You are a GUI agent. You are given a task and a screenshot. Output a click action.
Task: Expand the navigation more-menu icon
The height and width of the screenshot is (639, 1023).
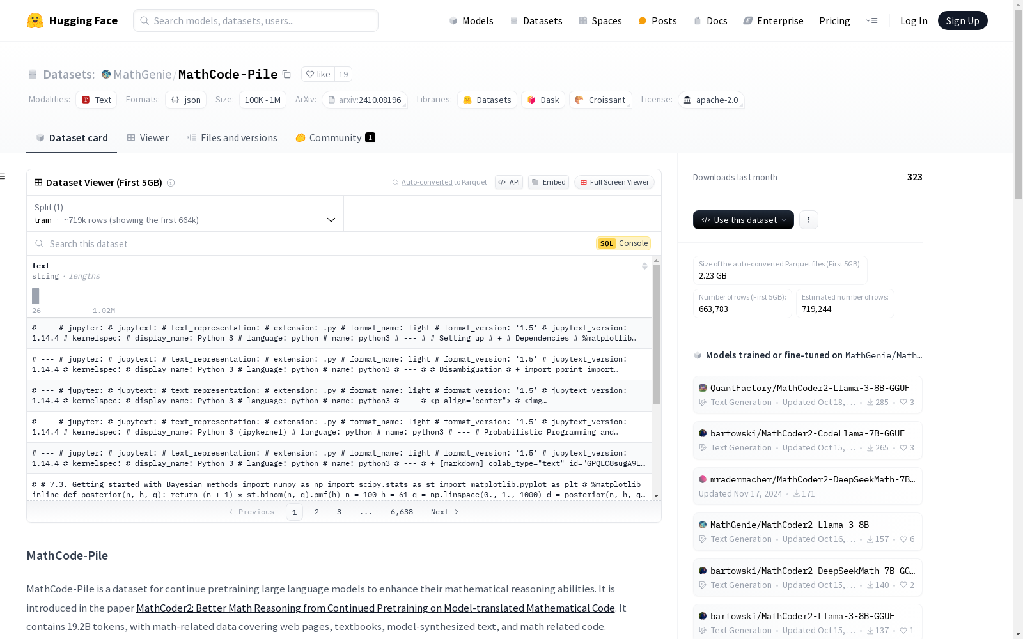[x=871, y=20]
